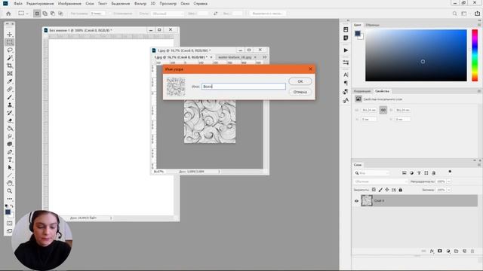Viewport: 483px width, 271px height.
Task: Open the Actions play panel icon
Action: pos(346,50)
